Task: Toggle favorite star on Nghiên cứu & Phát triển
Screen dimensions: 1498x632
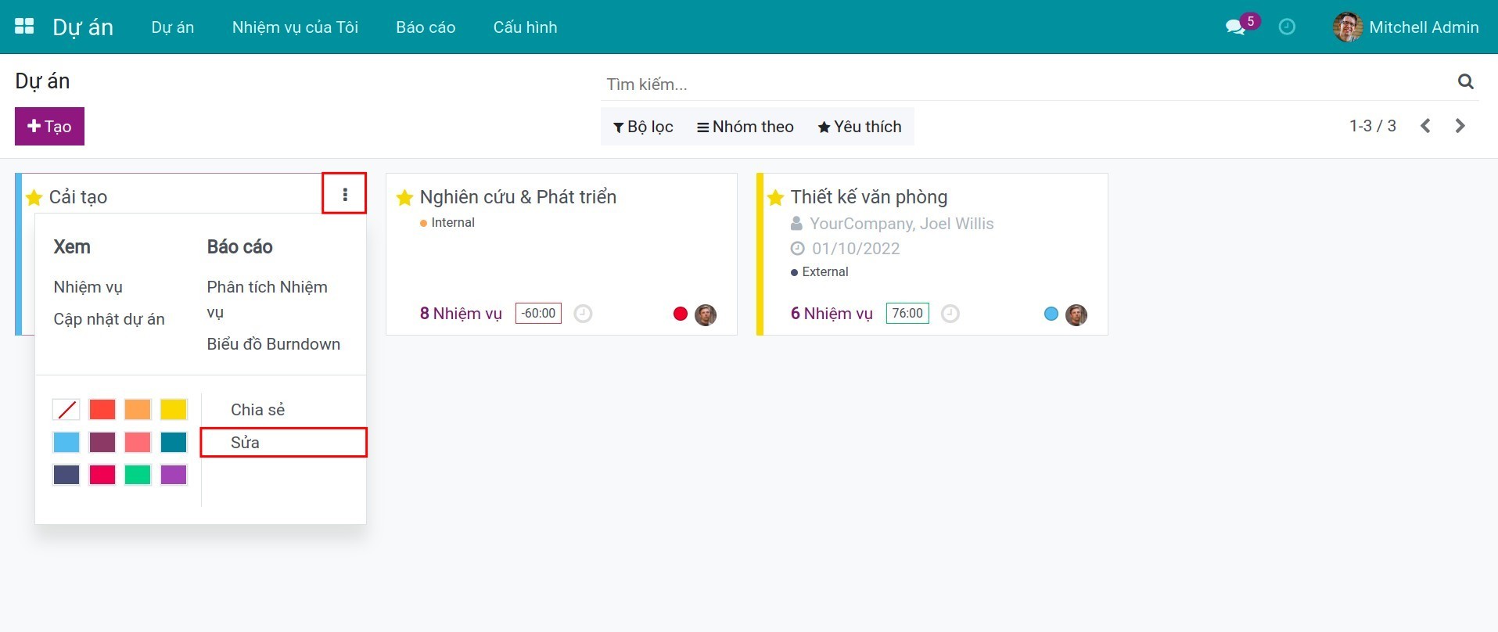Action: pos(404,198)
